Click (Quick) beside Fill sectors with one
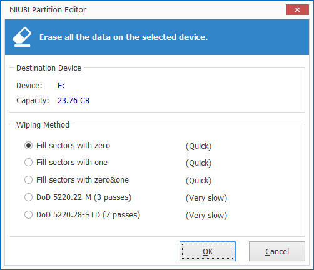This screenshot has width=314, height=270. (x=198, y=162)
